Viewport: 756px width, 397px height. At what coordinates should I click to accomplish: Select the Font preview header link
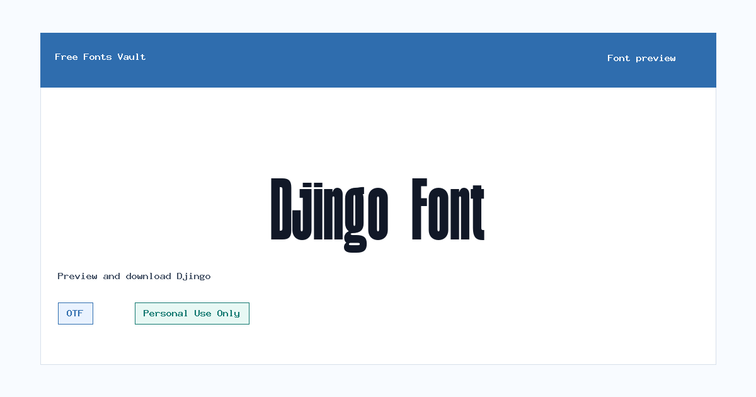641,58
